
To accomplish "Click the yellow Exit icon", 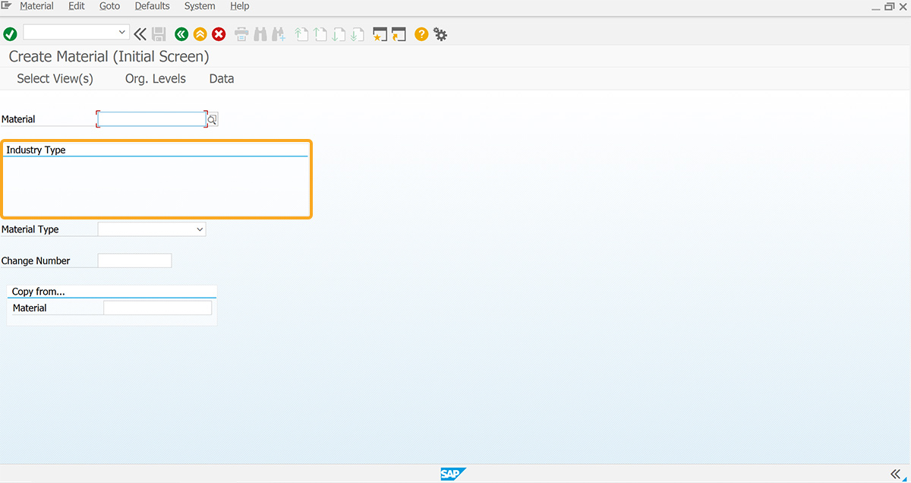I will click(x=200, y=34).
